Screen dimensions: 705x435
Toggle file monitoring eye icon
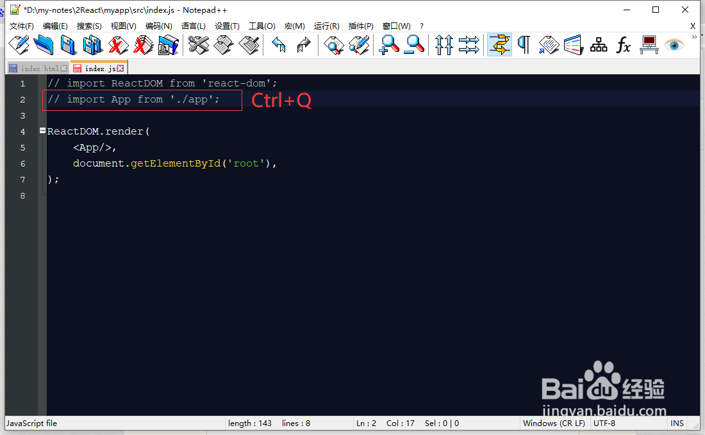(674, 45)
